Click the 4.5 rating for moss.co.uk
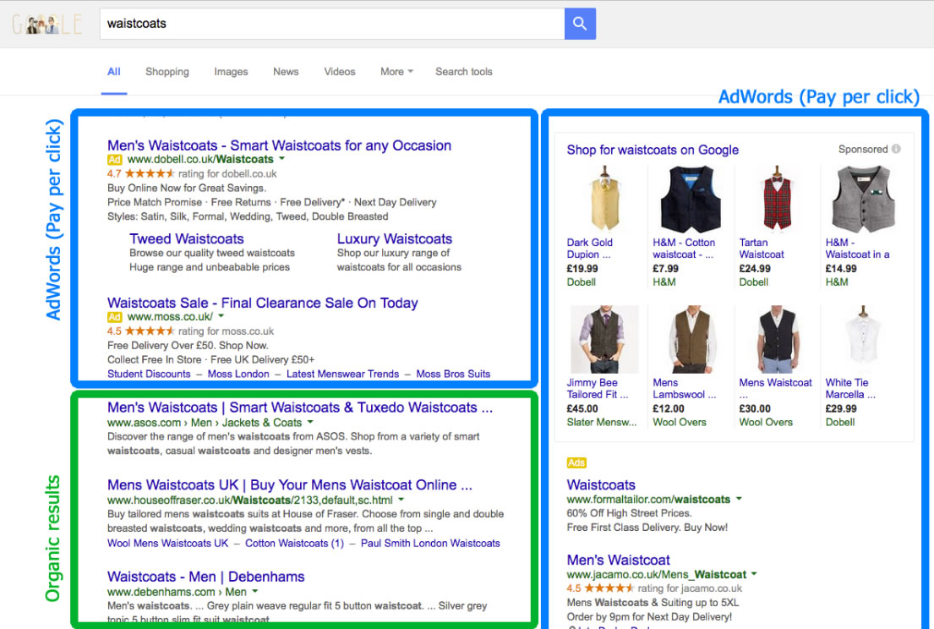Viewport: 934px width, 629px height. coord(191,331)
